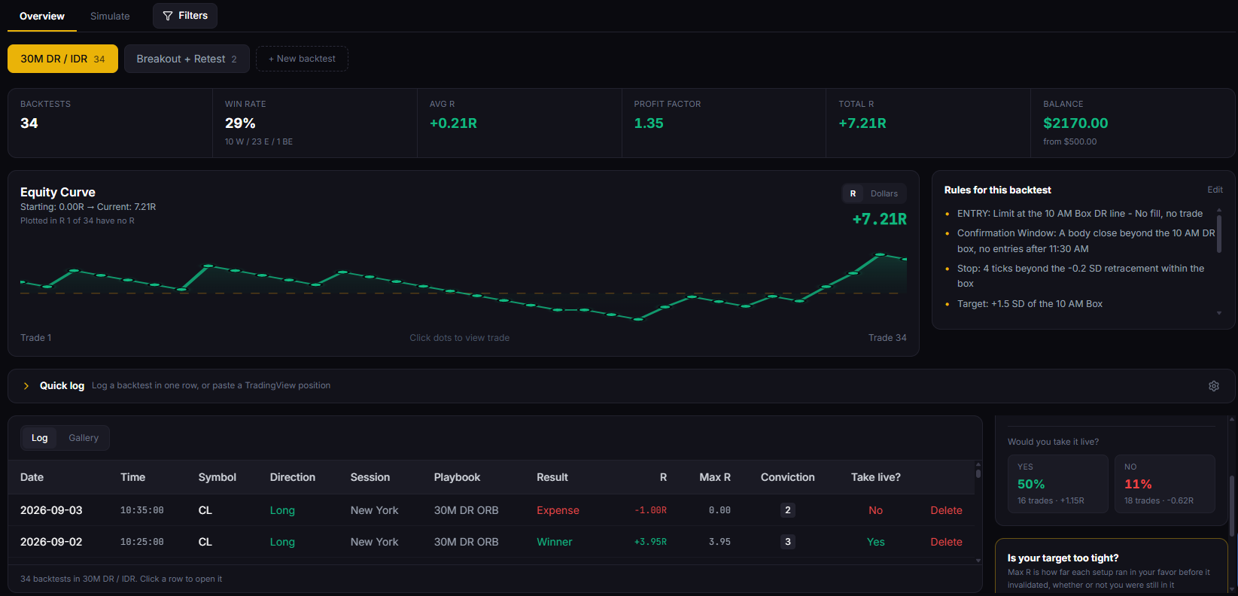Switch to the Overview tab
1238x596 pixels.
[42, 16]
